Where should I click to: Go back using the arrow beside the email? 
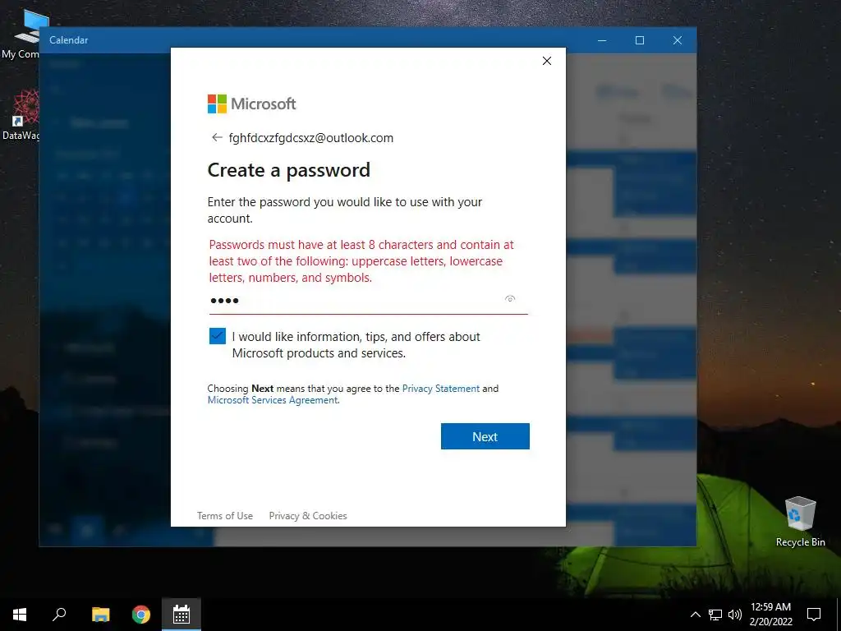[217, 137]
